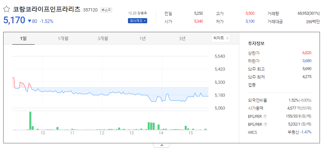Image resolution: width=326 pixels, height=150 pixels.
Task: Open the 회사개요 dropdown
Action: pos(138,21)
